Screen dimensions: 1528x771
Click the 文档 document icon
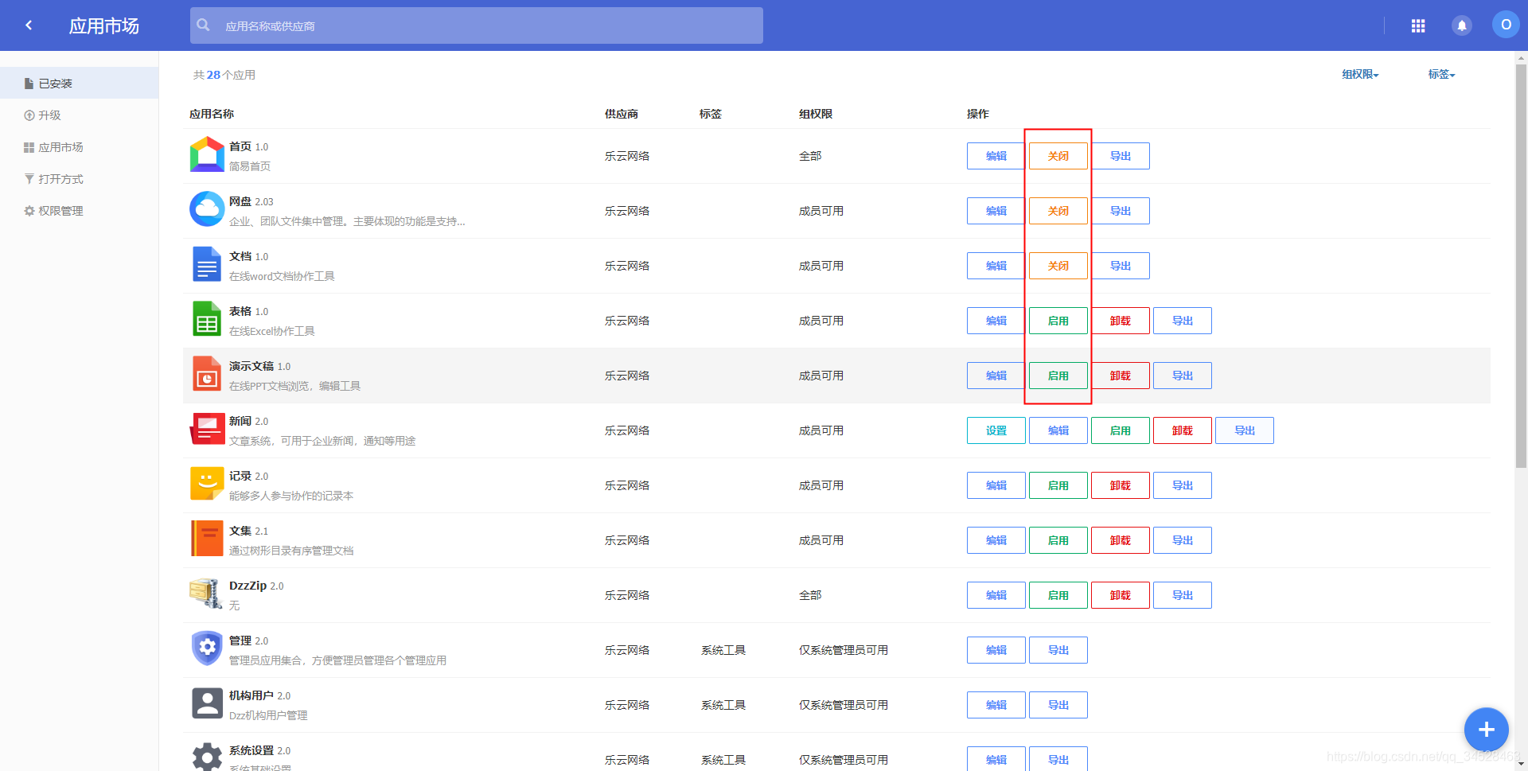(207, 264)
